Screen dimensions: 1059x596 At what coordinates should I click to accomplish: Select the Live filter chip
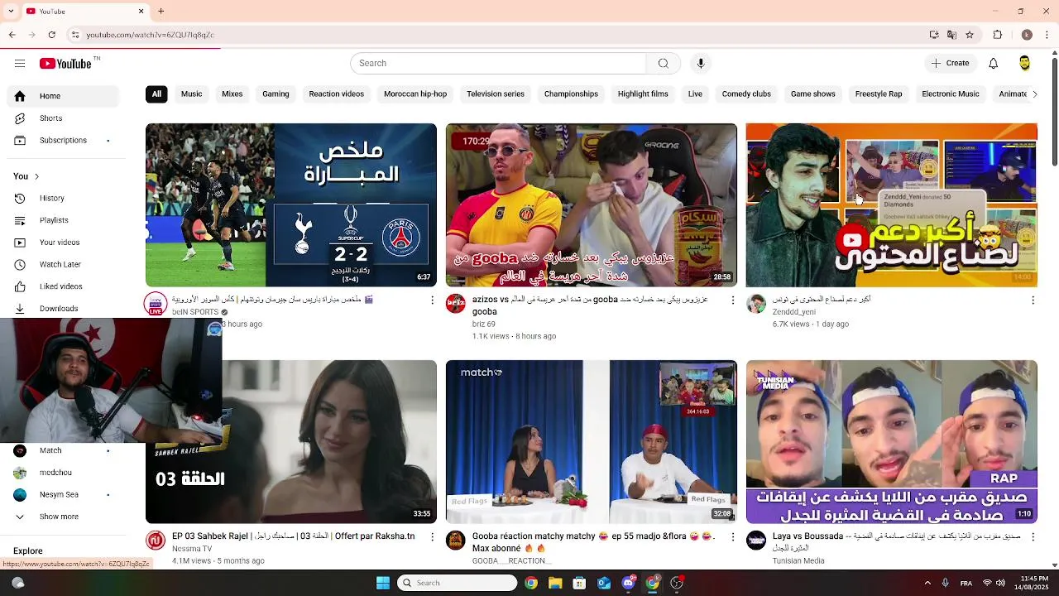(695, 94)
